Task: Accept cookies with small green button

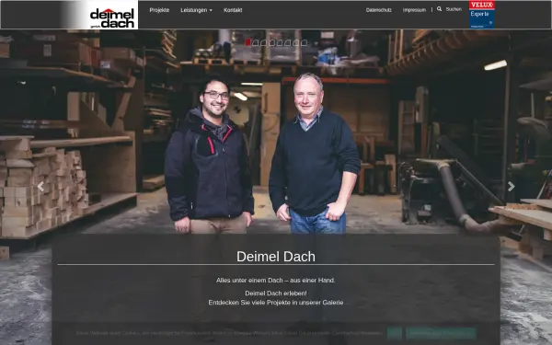Action: point(395,333)
